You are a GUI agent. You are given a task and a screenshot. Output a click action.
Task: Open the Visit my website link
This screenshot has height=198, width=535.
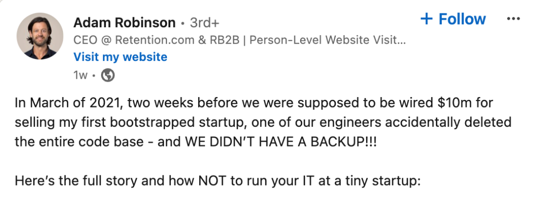click(120, 57)
